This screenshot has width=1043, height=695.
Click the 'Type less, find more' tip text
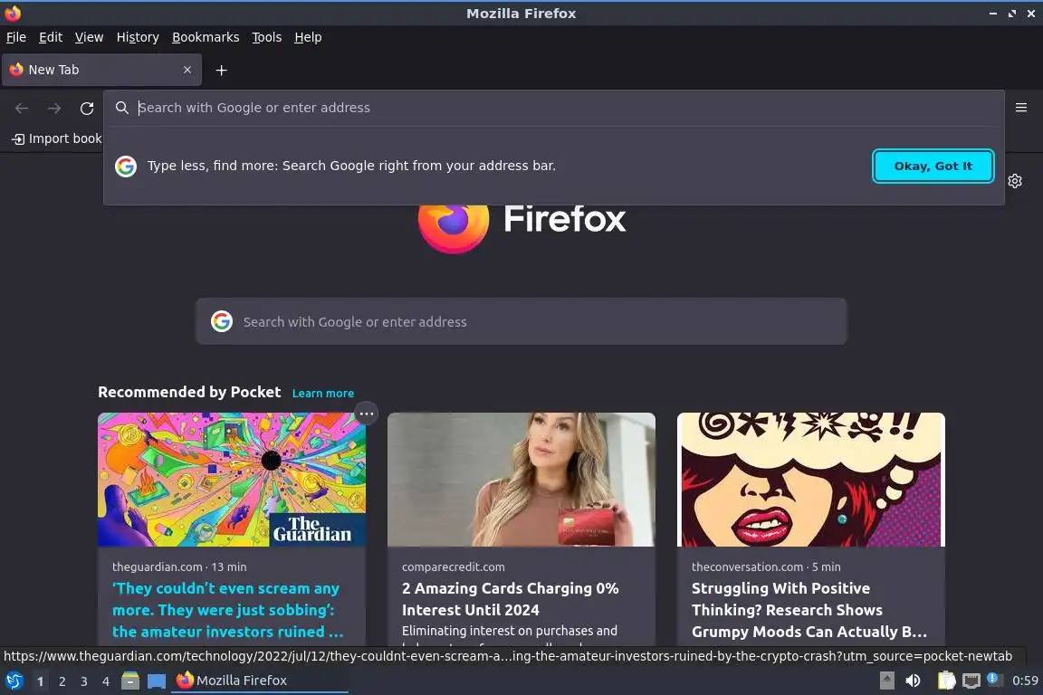(351, 166)
